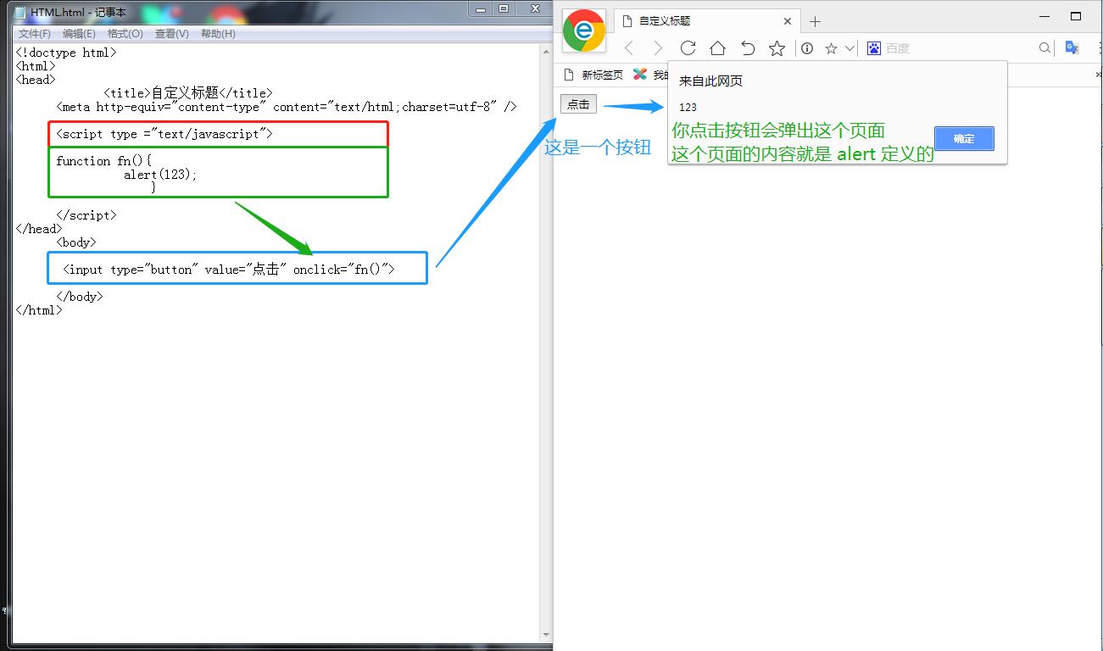Click the Baidu icon in the address bar

click(x=873, y=47)
